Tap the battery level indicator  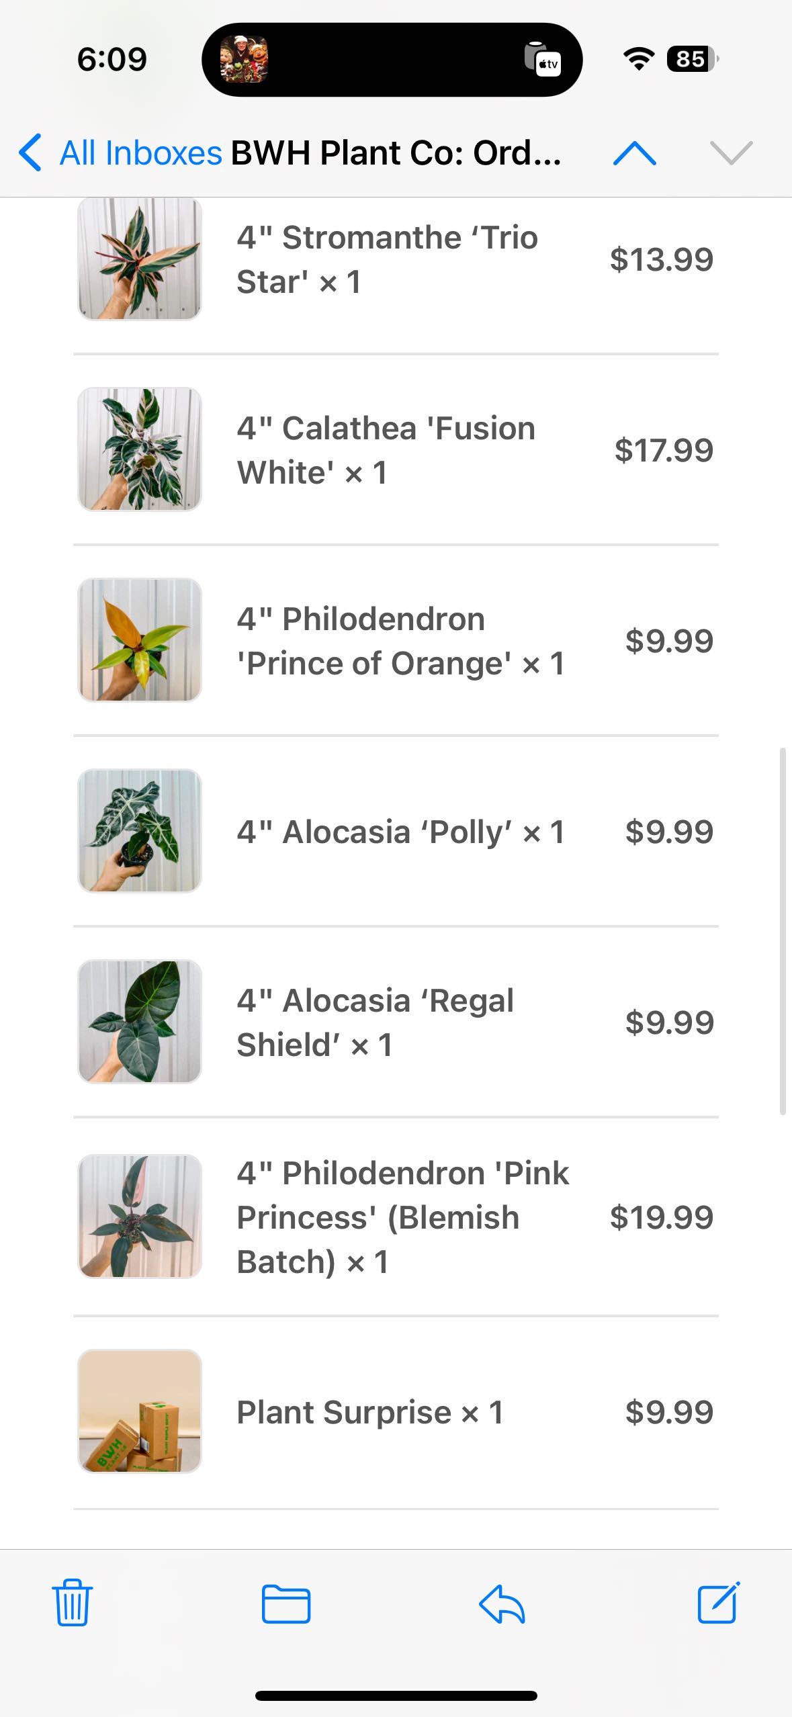(x=691, y=59)
